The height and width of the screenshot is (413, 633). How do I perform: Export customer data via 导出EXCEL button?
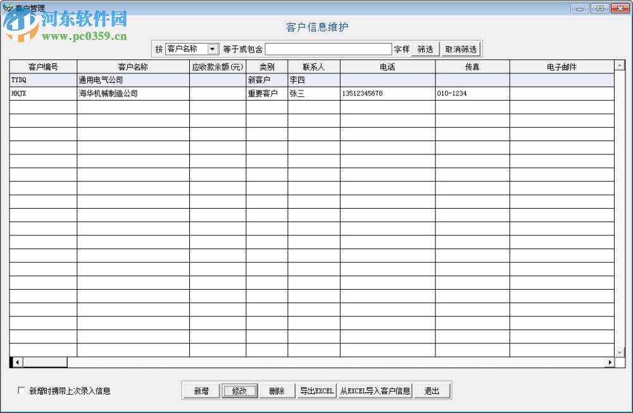[316, 390]
